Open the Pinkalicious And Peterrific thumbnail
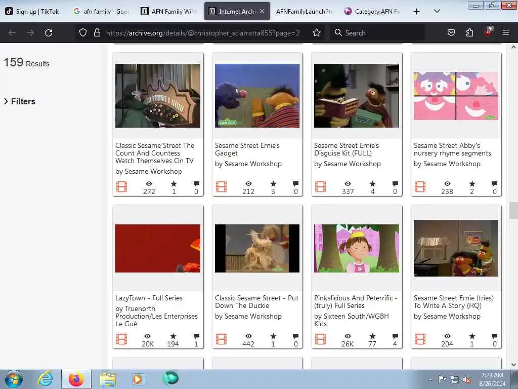The image size is (518, 389). click(357, 248)
